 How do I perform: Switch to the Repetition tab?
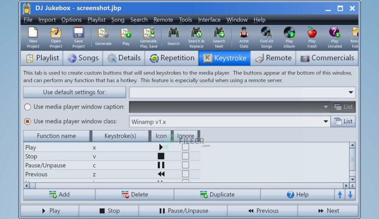click(172, 58)
